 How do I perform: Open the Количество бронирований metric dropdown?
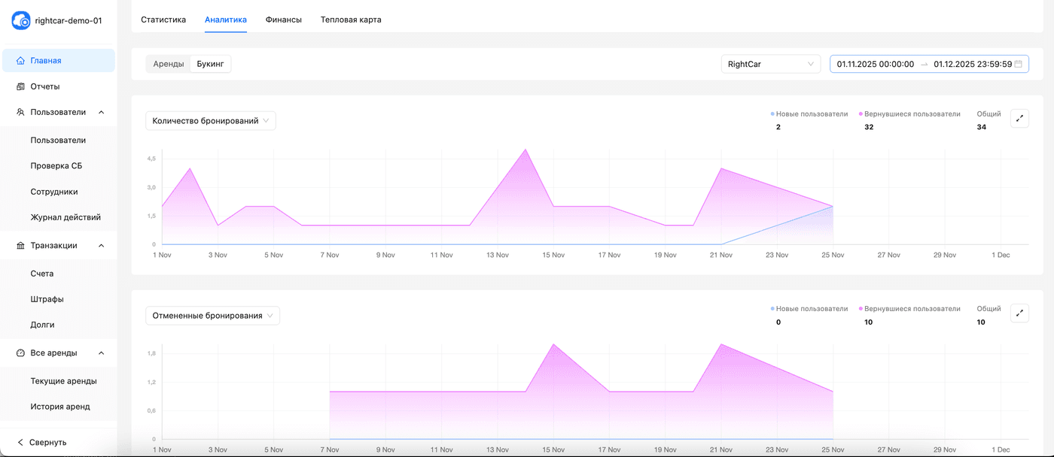click(x=210, y=121)
